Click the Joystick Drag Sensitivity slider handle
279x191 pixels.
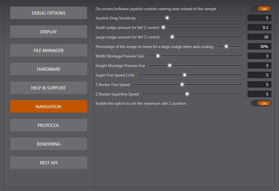[x=167, y=18]
